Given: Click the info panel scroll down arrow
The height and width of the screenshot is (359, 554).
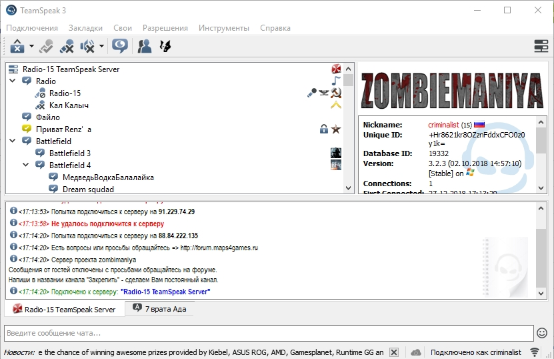Looking at the screenshot, I should (x=541, y=188).
